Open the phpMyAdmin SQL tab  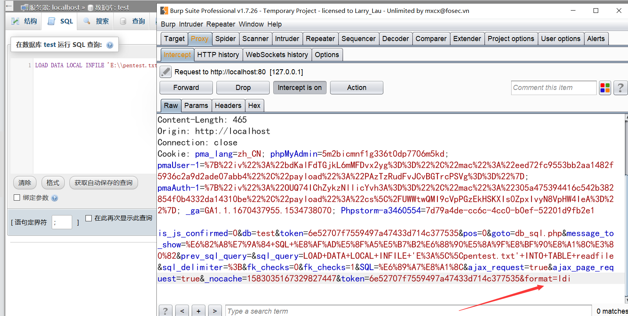point(60,21)
